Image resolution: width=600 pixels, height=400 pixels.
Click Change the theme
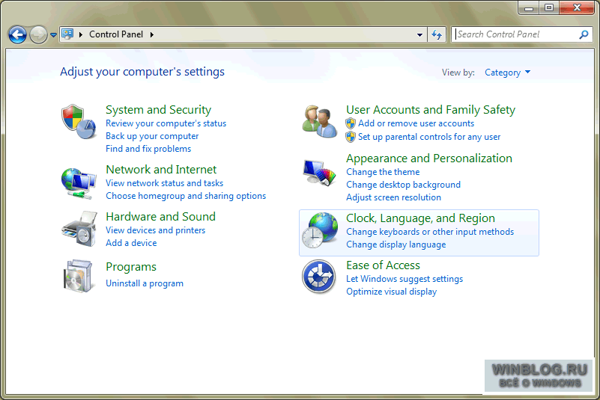(383, 172)
